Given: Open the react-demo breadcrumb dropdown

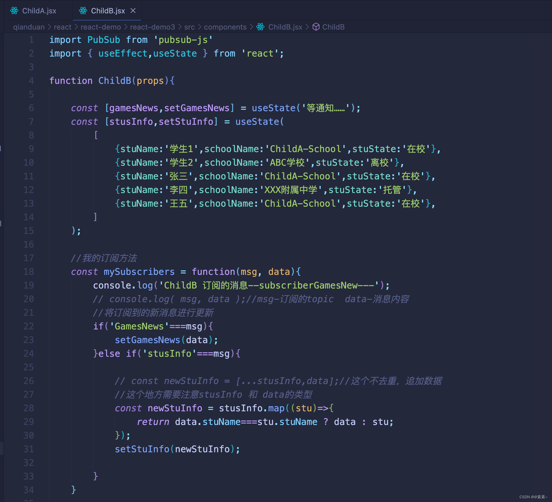Looking at the screenshot, I should (x=101, y=27).
